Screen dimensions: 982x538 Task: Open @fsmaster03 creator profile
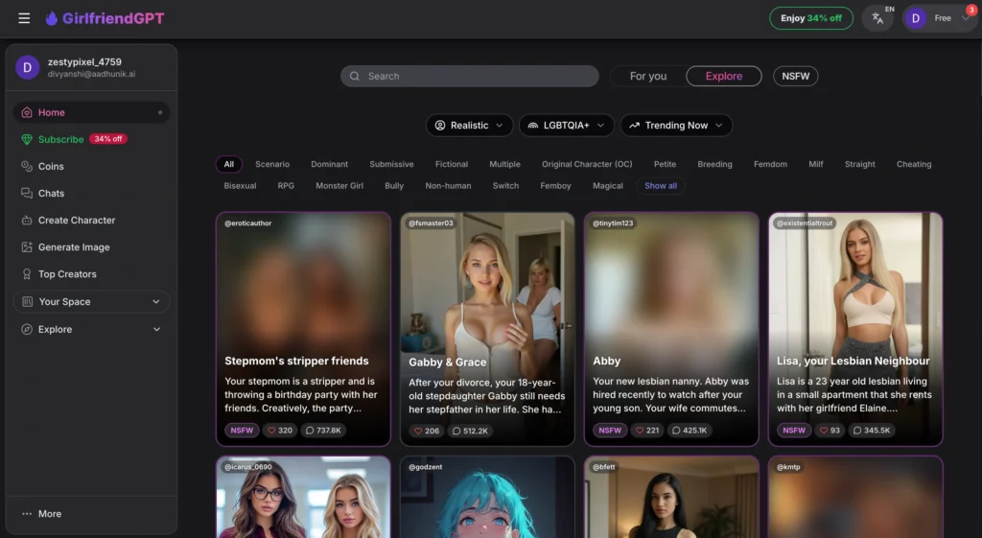[431, 222]
